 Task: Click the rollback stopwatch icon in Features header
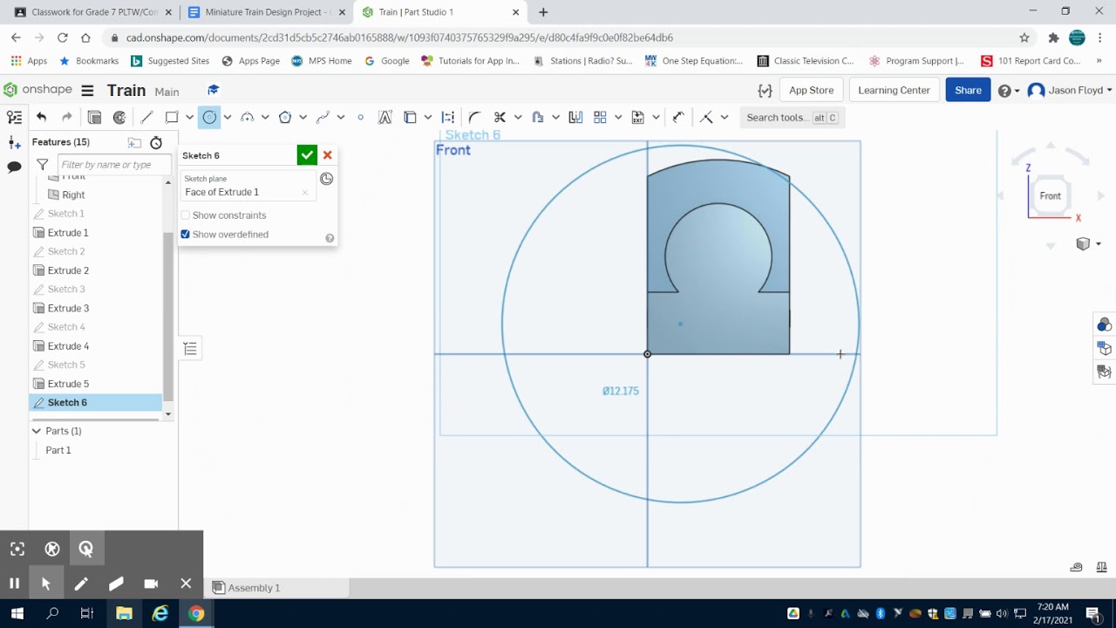[x=156, y=142]
